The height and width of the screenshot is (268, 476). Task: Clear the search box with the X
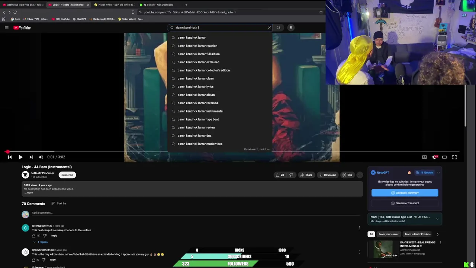click(269, 28)
